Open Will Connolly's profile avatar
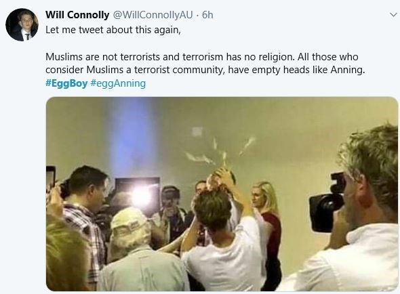This screenshot has width=400, height=294. (22, 25)
